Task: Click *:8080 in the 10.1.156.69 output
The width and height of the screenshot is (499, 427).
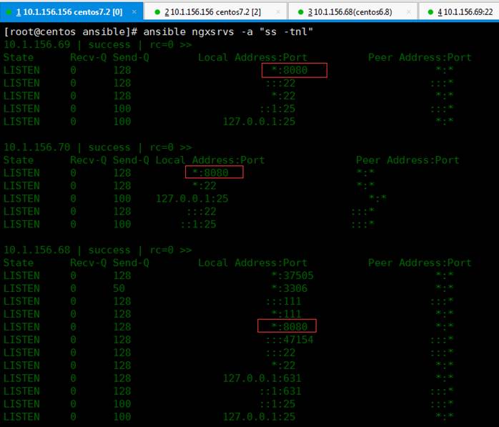Action: pos(290,70)
